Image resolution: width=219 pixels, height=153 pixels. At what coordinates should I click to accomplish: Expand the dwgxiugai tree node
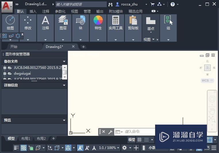5,73
